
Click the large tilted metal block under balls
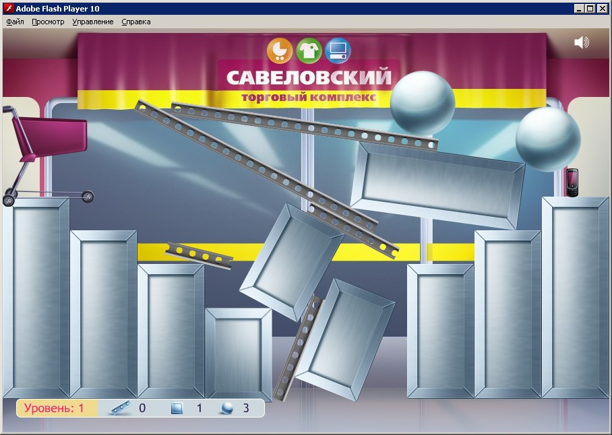coord(437,184)
